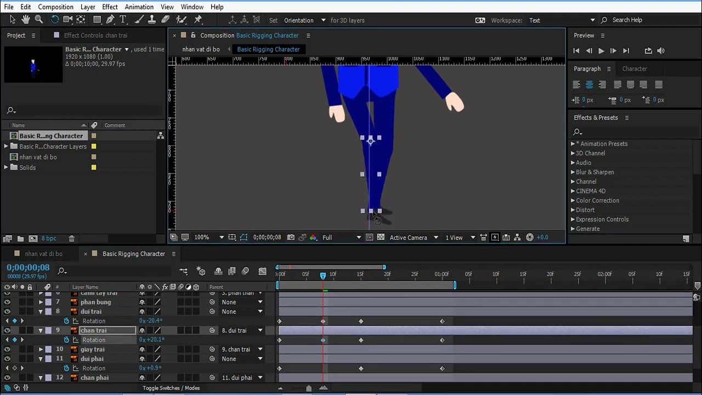Open the Graph Editor in the timeline
702x395 pixels.
click(x=263, y=271)
